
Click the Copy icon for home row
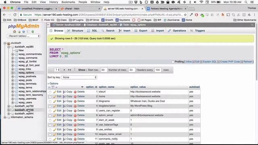pos(64,97)
